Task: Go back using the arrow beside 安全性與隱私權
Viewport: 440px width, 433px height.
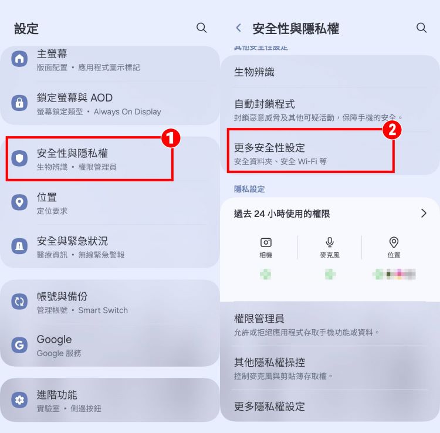Action: 239,28
